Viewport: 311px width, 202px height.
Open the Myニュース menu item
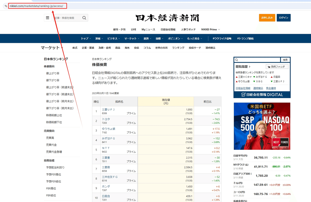[x=148, y=30]
